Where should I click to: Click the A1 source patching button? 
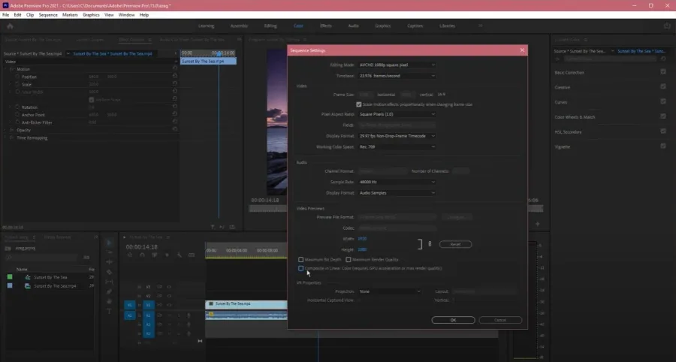(x=129, y=315)
